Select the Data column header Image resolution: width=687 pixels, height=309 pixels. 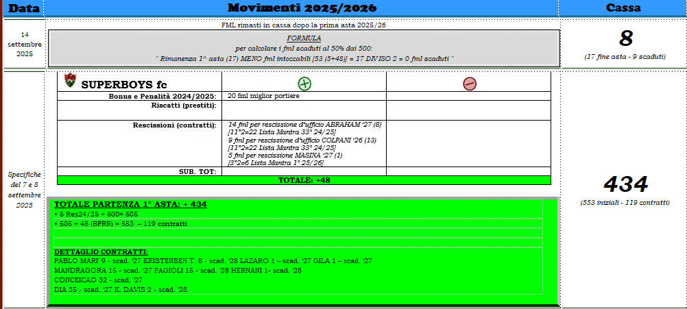click(23, 8)
